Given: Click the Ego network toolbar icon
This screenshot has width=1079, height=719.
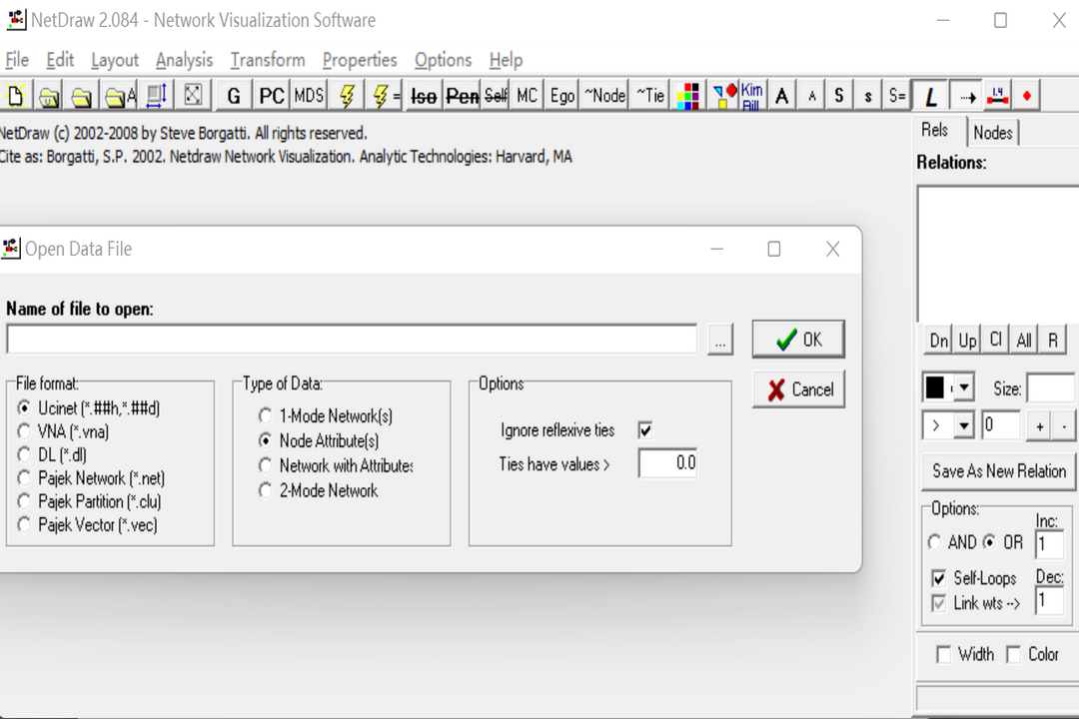Looking at the screenshot, I should pyautogui.click(x=562, y=96).
